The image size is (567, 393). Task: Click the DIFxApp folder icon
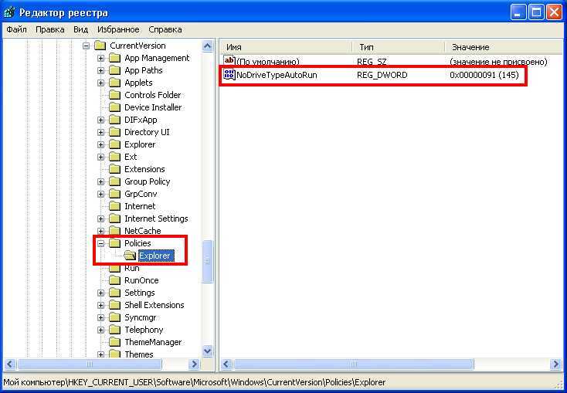114,120
